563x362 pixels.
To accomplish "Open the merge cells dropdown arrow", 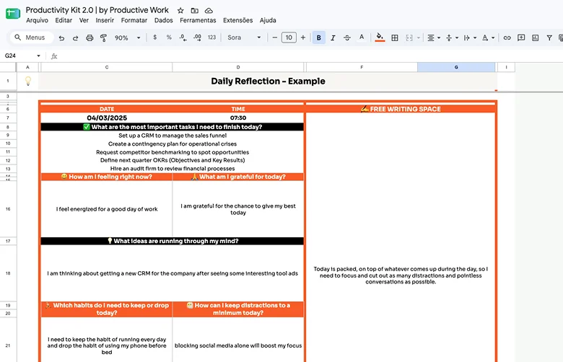I will (x=419, y=37).
